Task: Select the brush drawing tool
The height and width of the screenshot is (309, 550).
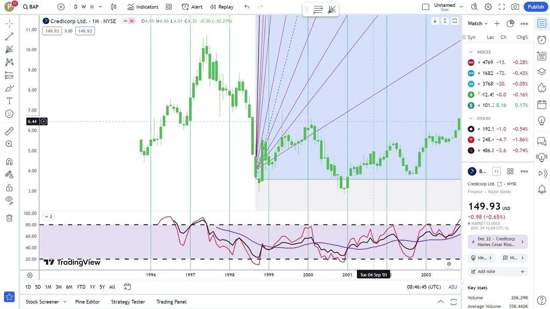Action: (9, 88)
